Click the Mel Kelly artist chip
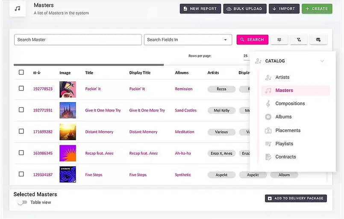The height and width of the screenshot is (219, 344). coord(222,110)
